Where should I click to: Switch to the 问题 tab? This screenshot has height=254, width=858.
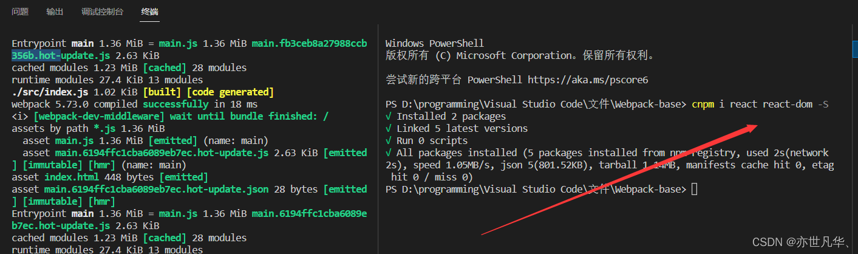point(20,12)
